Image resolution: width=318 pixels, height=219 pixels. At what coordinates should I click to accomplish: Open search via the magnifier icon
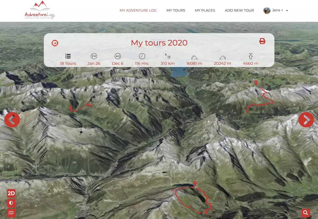(x=305, y=213)
